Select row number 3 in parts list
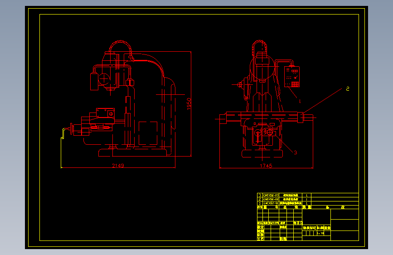The image size is (393, 255). (260, 195)
